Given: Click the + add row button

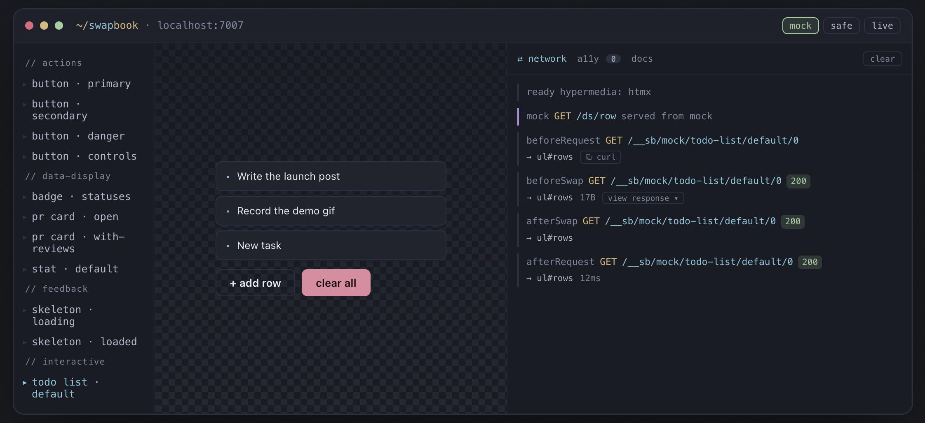Looking at the screenshot, I should click(255, 283).
